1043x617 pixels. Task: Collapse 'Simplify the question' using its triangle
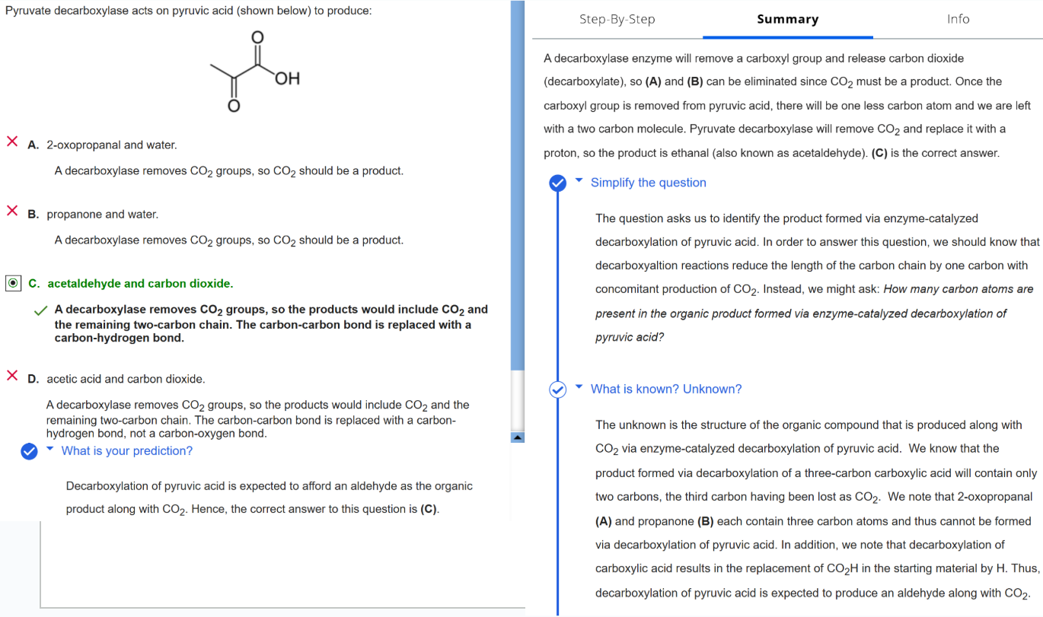(x=579, y=182)
